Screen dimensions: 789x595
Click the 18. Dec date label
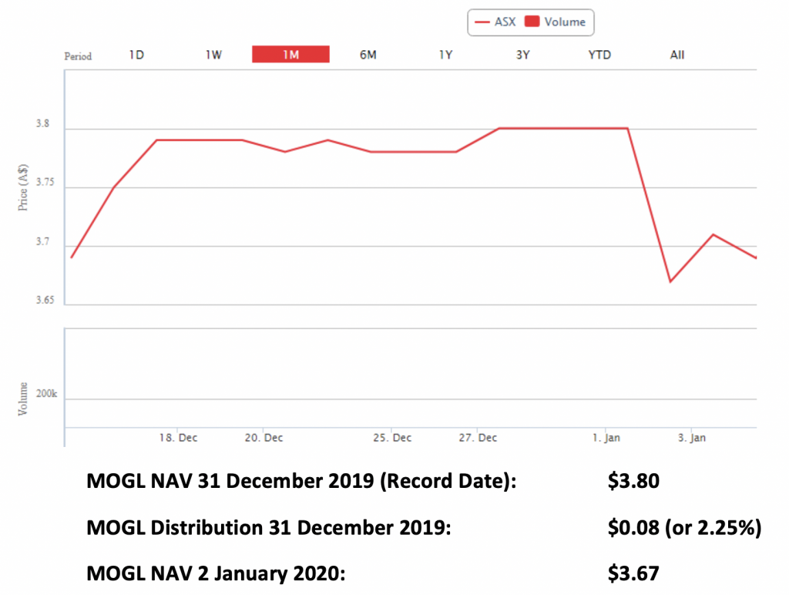coord(178,438)
